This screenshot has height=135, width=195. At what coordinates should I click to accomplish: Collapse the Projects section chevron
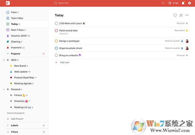(x=8, y=54)
